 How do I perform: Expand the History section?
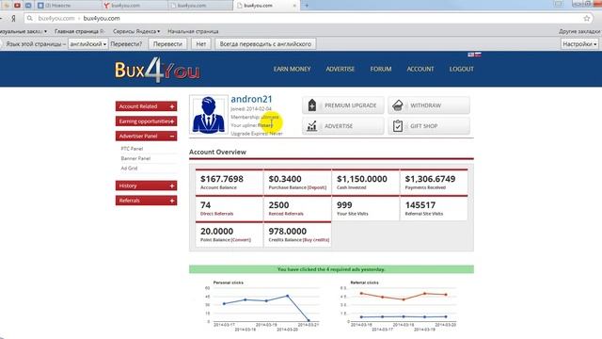click(x=147, y=186)
